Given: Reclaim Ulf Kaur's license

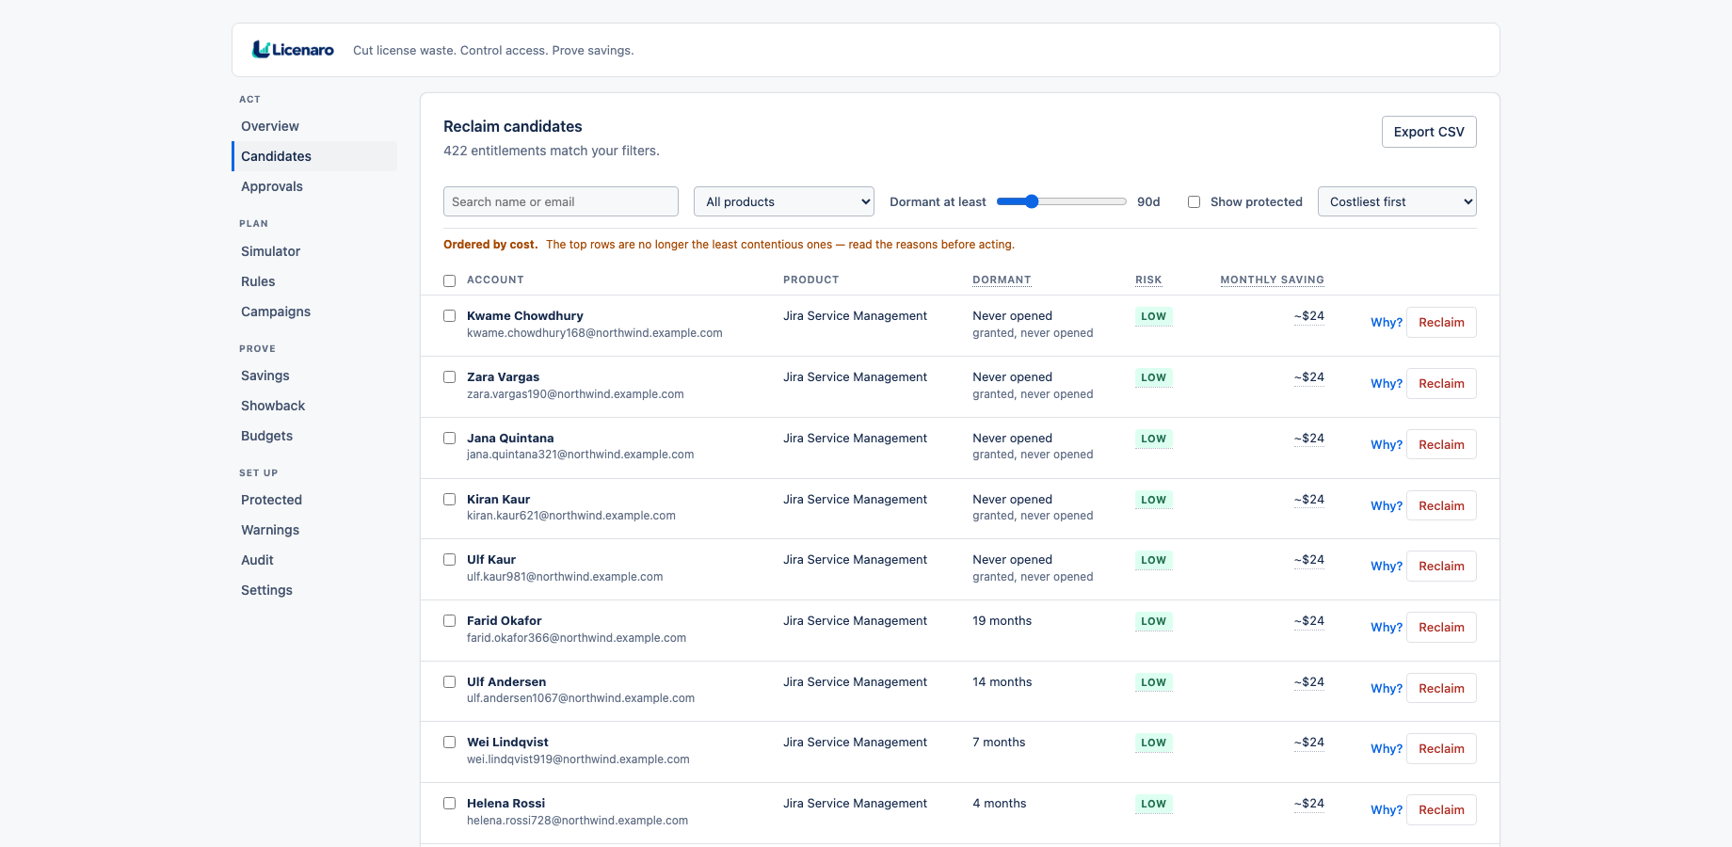Looking at the screenshot, I should click(x=1441, y=566).
